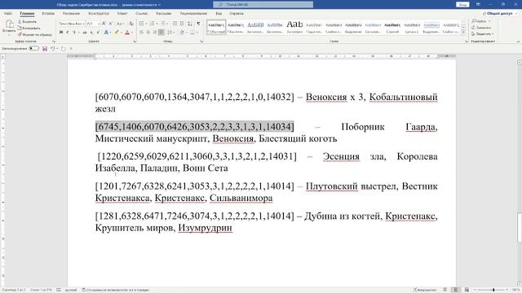522x293 pixels.
Task: Click the Sort (A-Z) icon
Action: pos(190,24)
